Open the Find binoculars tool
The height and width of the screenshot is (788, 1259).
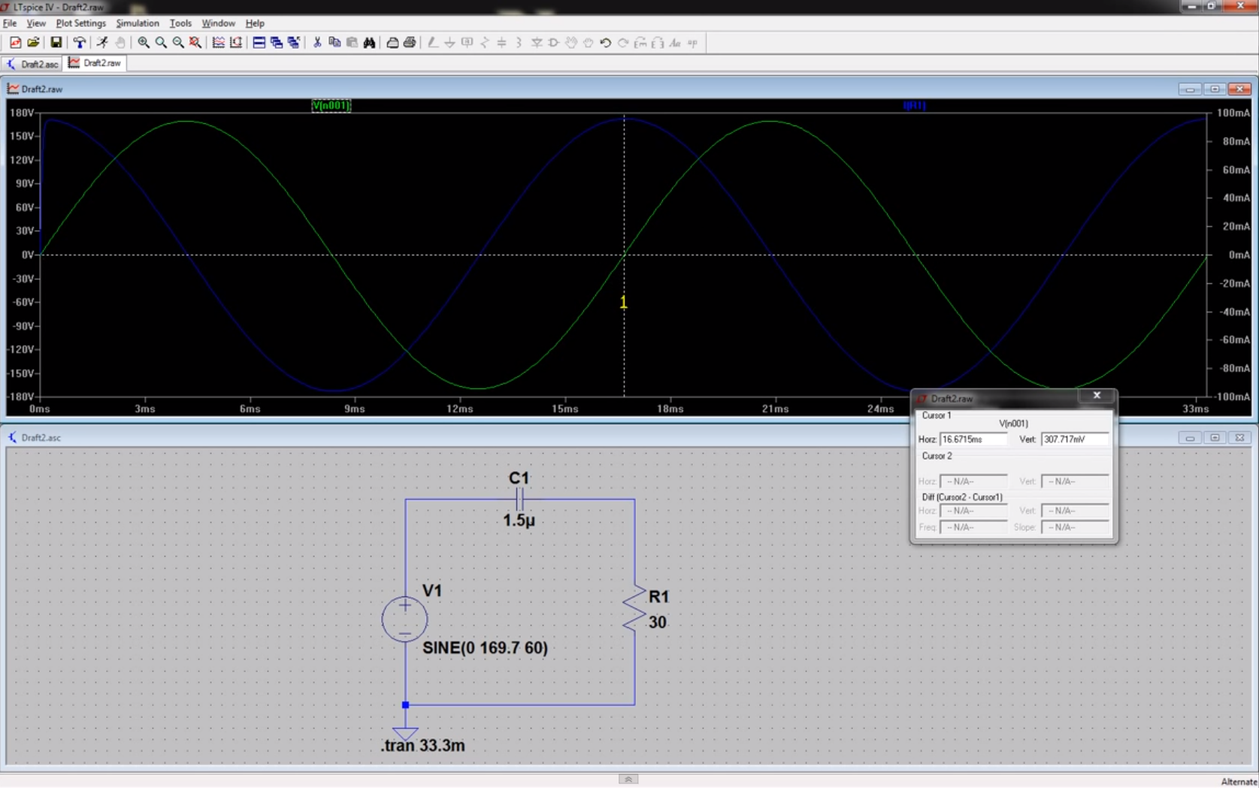coord(370,43)
